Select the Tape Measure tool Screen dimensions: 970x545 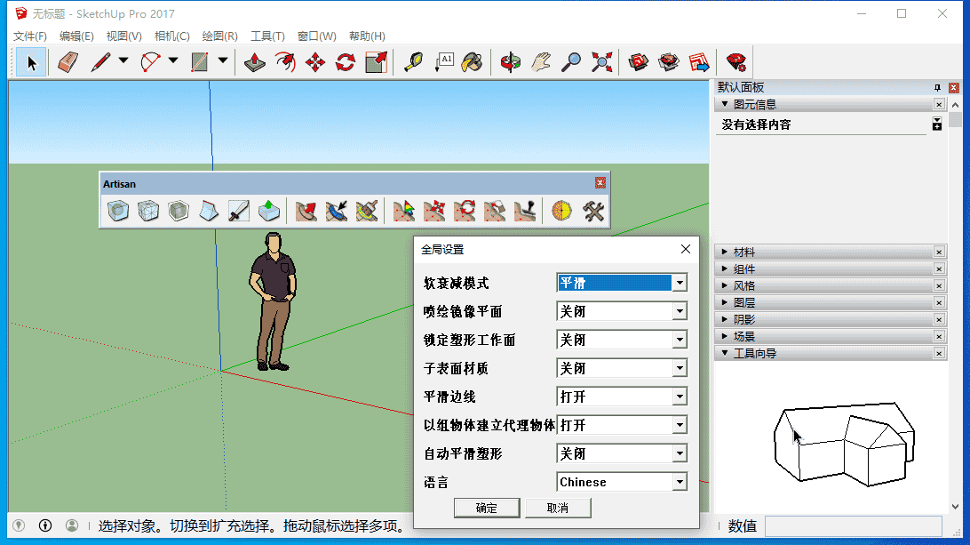pyautogui.click(x=413, y=62)
